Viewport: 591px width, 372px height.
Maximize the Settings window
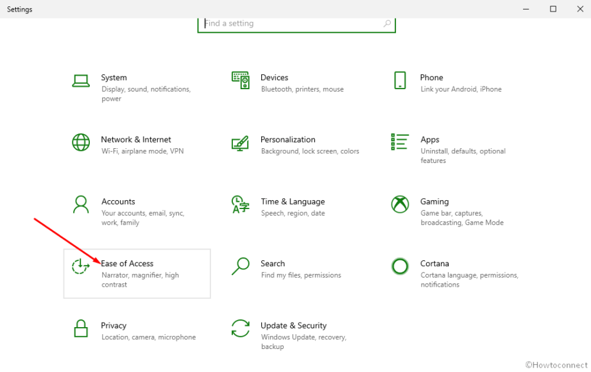pos(553,9)
